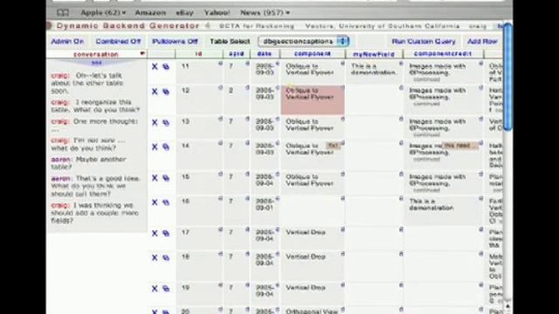Click the small edit marker in row 12 component cell
Viewport: 559px width, 314px height.
(342, 87)
